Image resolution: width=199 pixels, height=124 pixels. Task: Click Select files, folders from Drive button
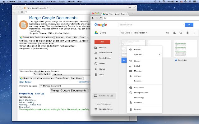[x=37, y=37]
